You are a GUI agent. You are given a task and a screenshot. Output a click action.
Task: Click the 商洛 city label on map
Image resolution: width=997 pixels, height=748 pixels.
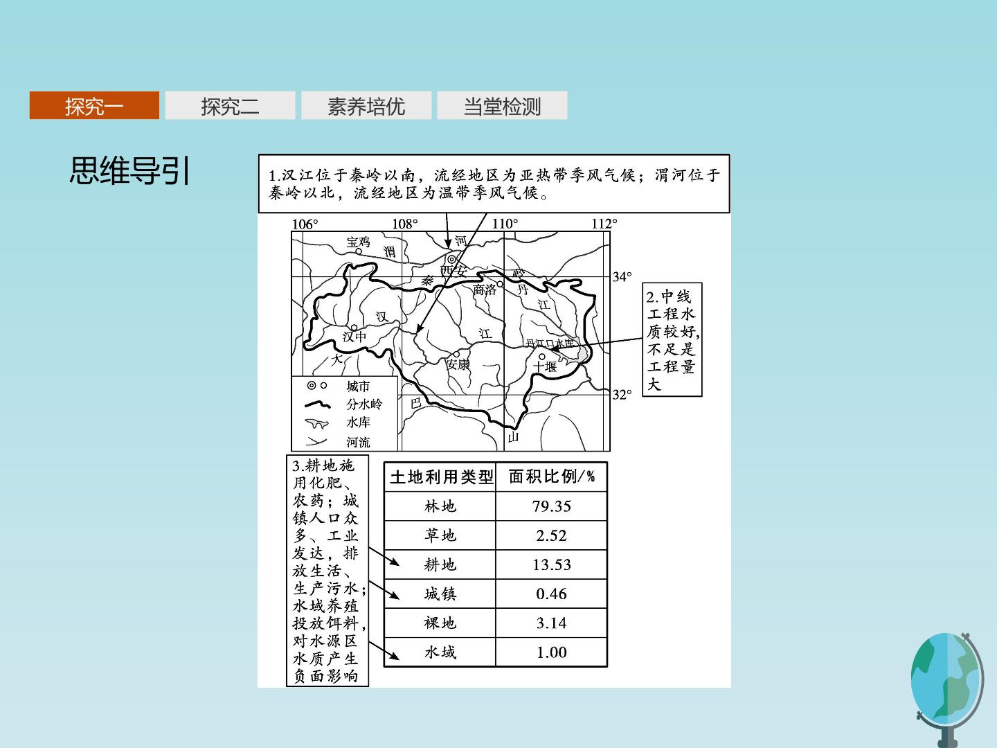pos(485,290)
